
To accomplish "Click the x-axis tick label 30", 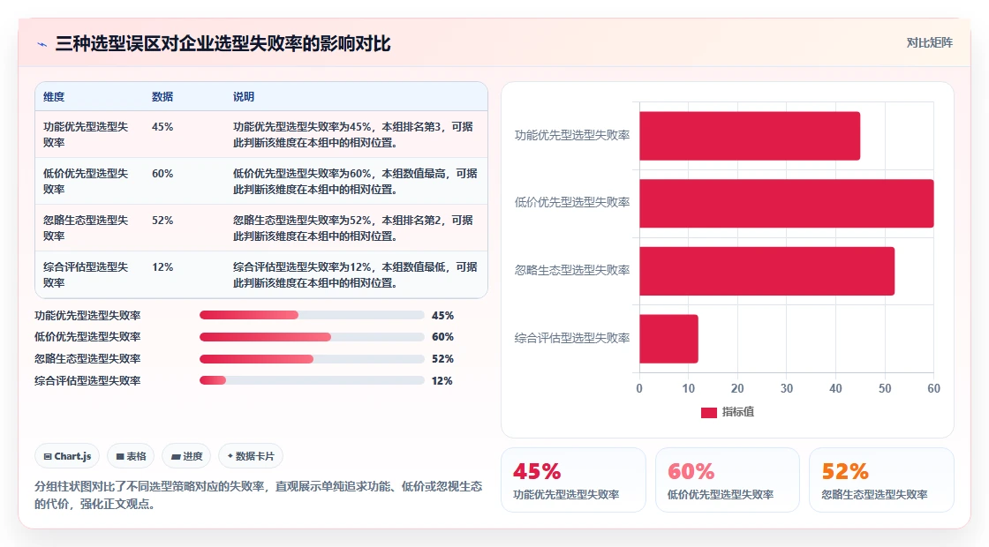I will tap(787, 389).
